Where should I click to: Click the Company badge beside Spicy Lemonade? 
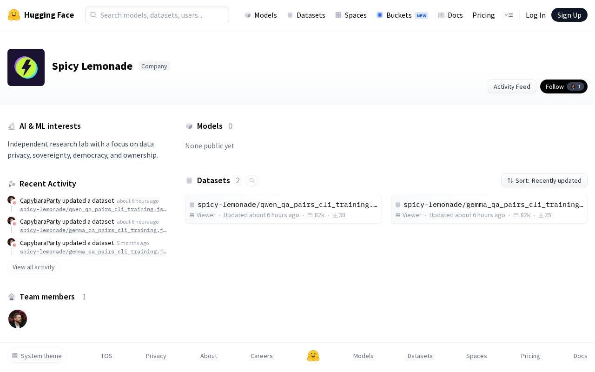tap(154, 66)
